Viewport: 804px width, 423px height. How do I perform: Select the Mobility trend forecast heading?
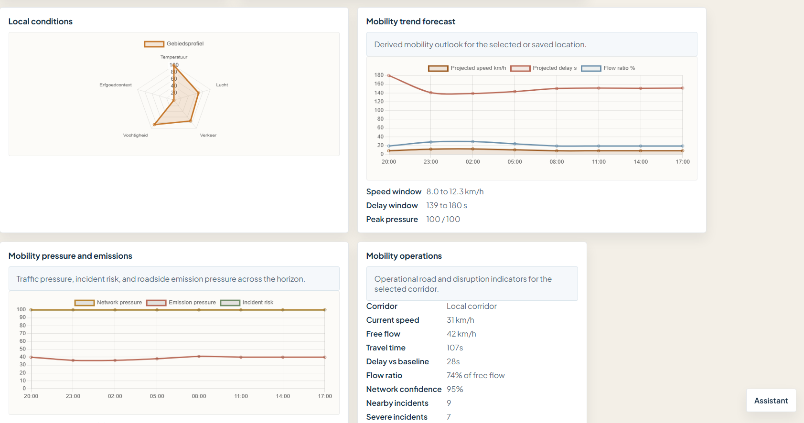[411, 21]
